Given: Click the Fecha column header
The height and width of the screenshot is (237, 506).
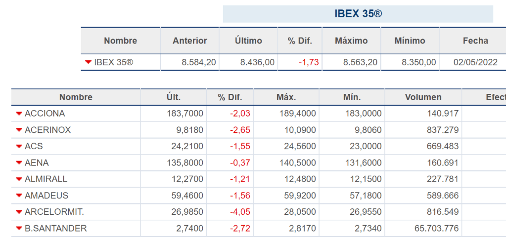Looking at the screenshot, I should [x=475, y=41].
